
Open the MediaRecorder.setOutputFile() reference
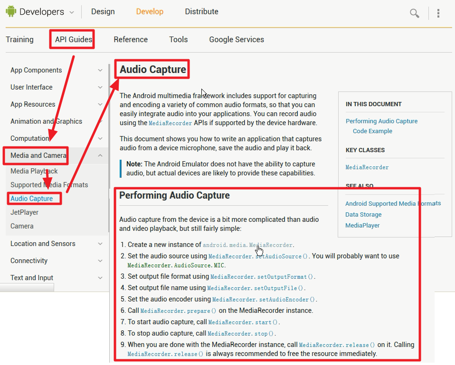pyautogui.click(x=255, y=288)
